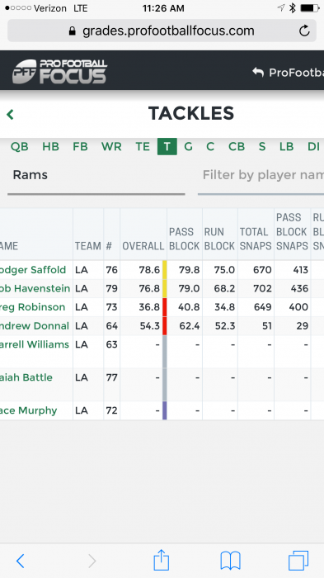Click the ProFootball return arrow link
The image size is (324, 578).
pos(288,73)
